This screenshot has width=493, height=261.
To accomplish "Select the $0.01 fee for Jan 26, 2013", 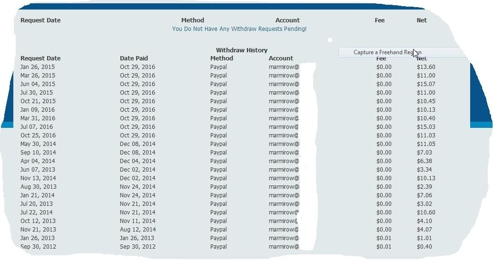I will [x=384, y=238].
